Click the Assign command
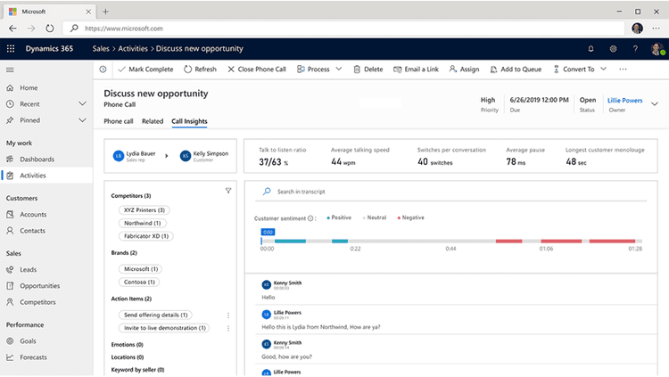 464,70
